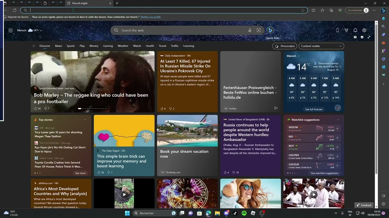Open the Top stories card options menu

pos(85,120)
